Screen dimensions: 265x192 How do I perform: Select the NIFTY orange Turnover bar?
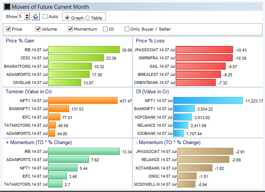click(83, 101)
